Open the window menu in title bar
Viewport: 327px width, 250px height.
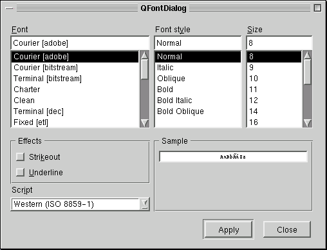point(10,8)
